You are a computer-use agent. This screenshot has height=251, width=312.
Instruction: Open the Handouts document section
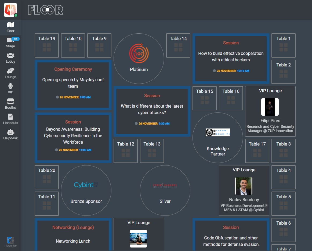(10, 119)
